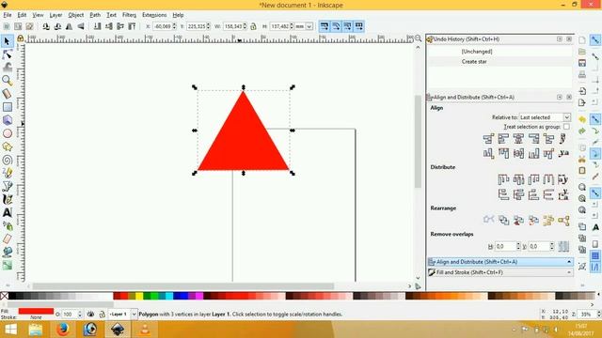Pick the Spray tool
Screen dimensions: 602x338
tap(7, 225)
